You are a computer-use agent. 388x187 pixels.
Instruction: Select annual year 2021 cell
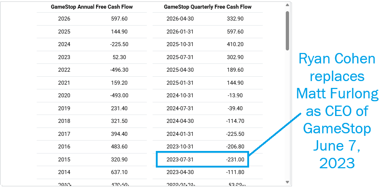tap(64, 83)
